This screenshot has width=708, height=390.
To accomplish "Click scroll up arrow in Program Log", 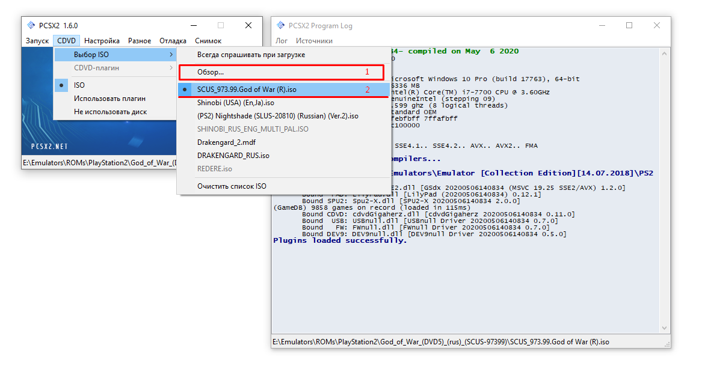I will [664, 53].
